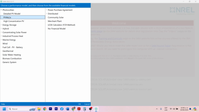The image size is (199, 112).
Task: Launch Adobe Media Encoder from taskbar
Action: [x=56, y=109]
